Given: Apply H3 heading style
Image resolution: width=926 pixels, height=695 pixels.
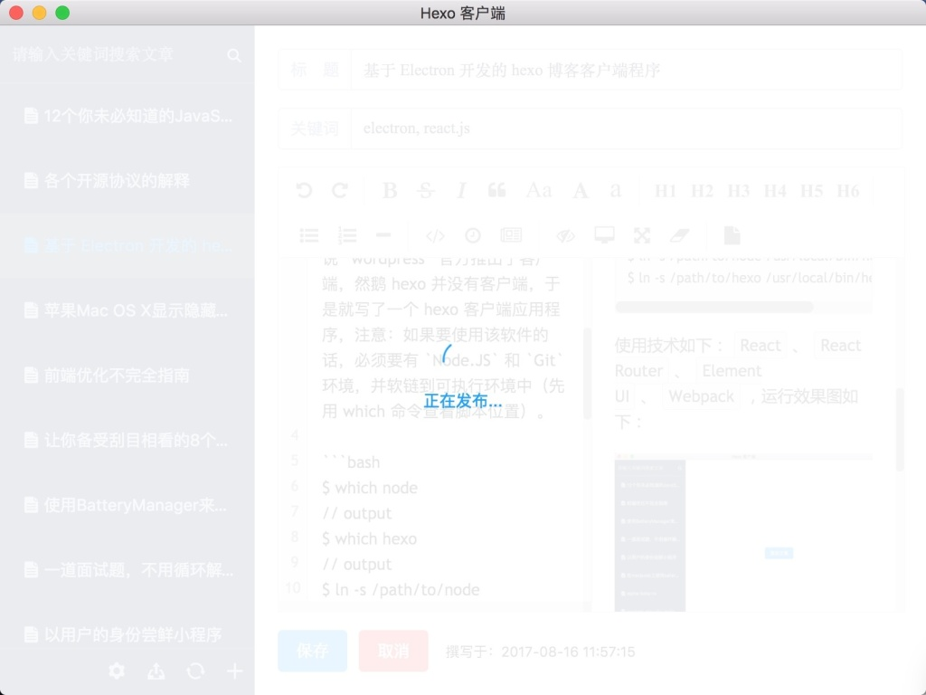Looking at the screenshot, I should pos(738,190).
